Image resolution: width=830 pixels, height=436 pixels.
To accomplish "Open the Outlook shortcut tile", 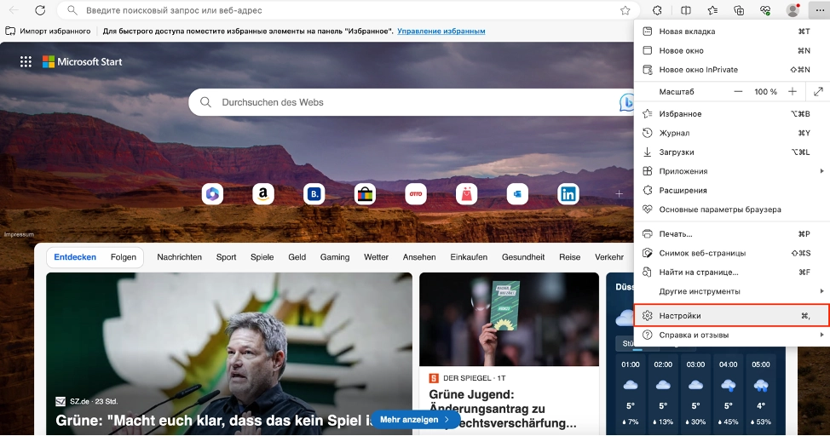I will [517, 194].
